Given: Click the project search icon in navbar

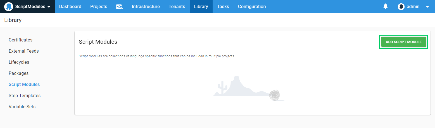Looking at the screenshot, I should tap(119, 7).
